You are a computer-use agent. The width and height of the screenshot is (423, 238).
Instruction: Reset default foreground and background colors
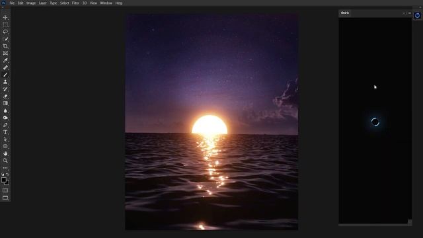point(3,175)
